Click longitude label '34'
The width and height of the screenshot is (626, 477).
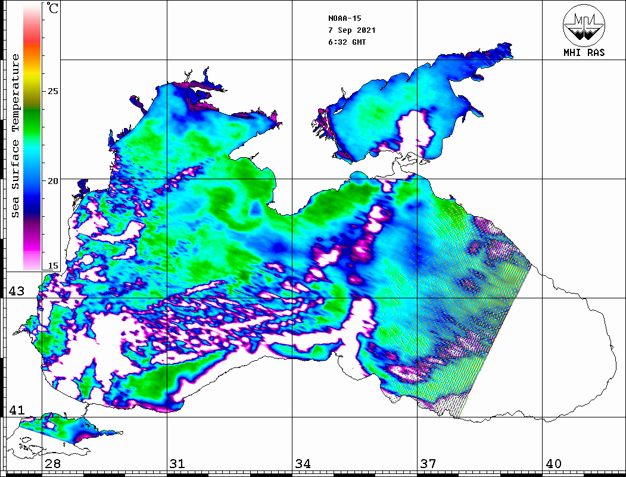pos(303,464)
